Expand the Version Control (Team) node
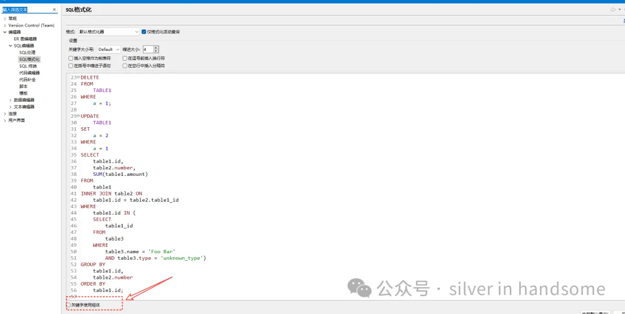The width and height of the screenshot is (625, 314). coord(5,25)
